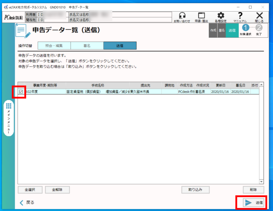Switch to the 署名 operation tab

87,46
